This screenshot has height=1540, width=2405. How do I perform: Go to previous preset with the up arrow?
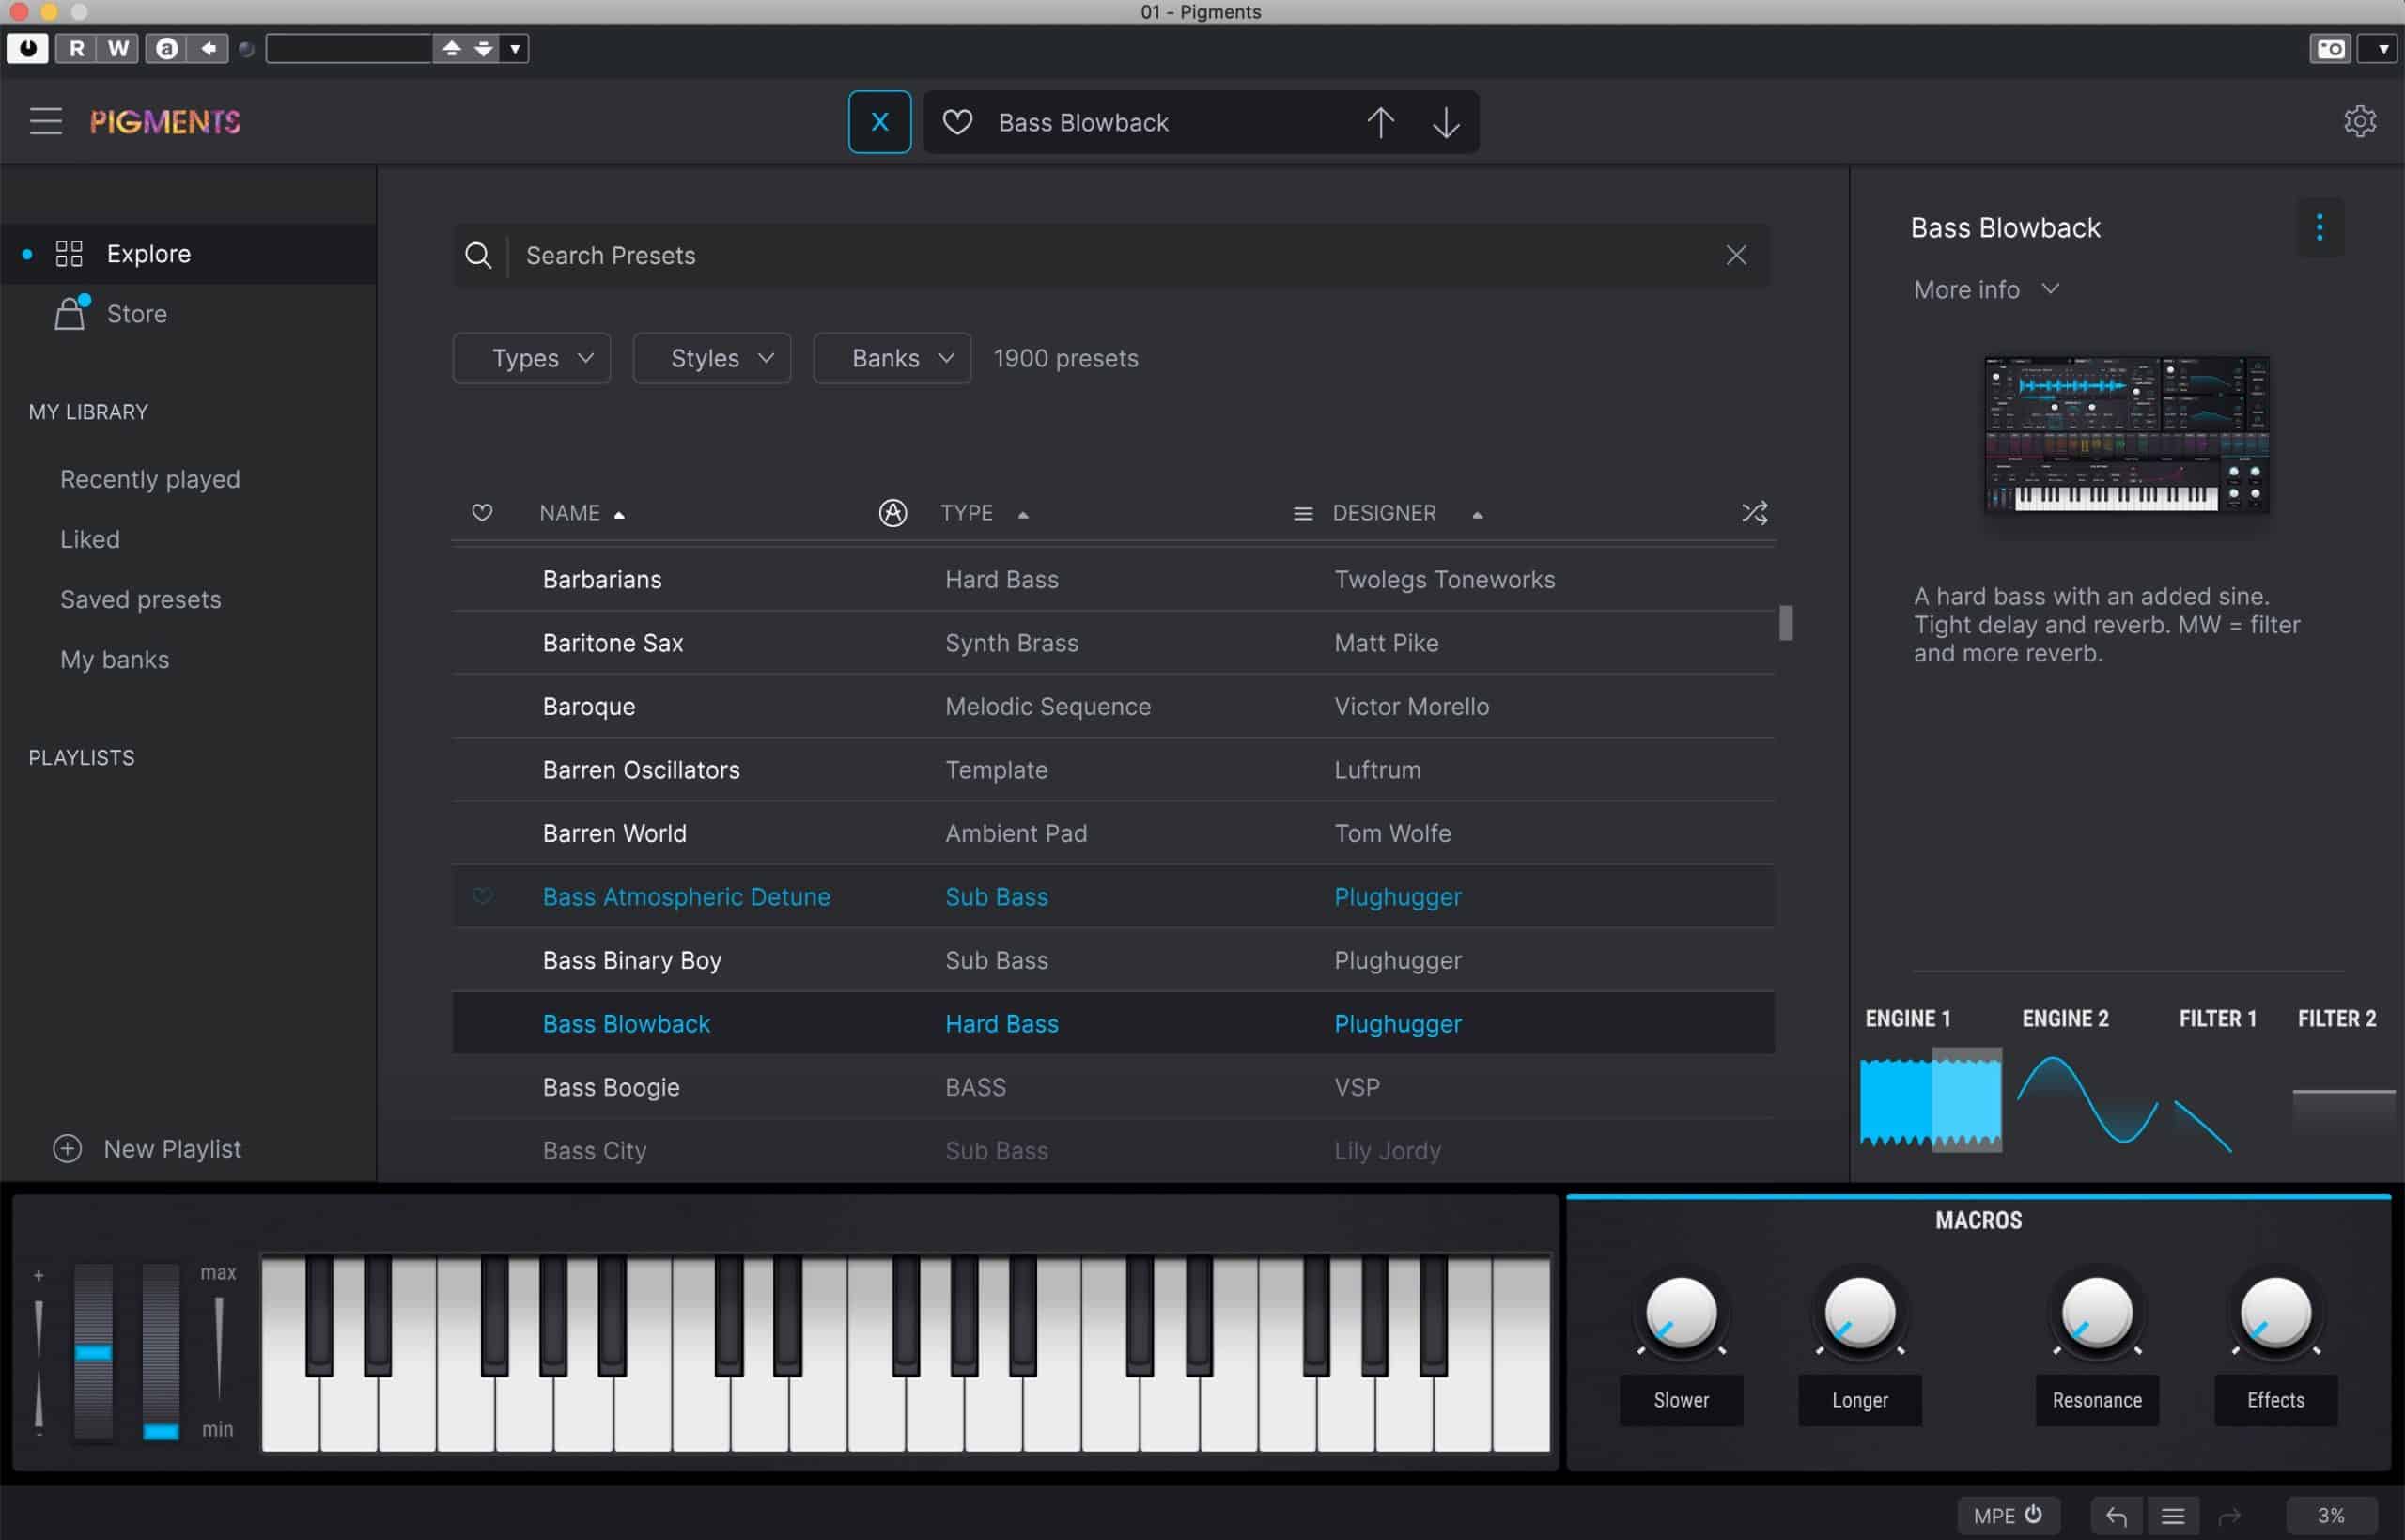pos(1379,122)
